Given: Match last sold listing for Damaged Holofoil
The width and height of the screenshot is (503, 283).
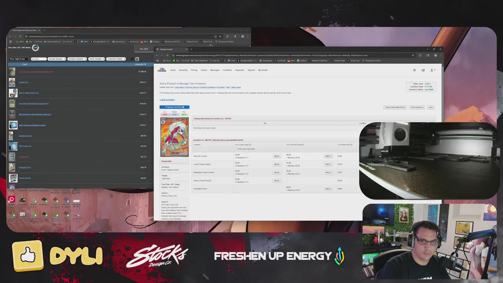Looking at the screenshot, I should click(328, 189).
